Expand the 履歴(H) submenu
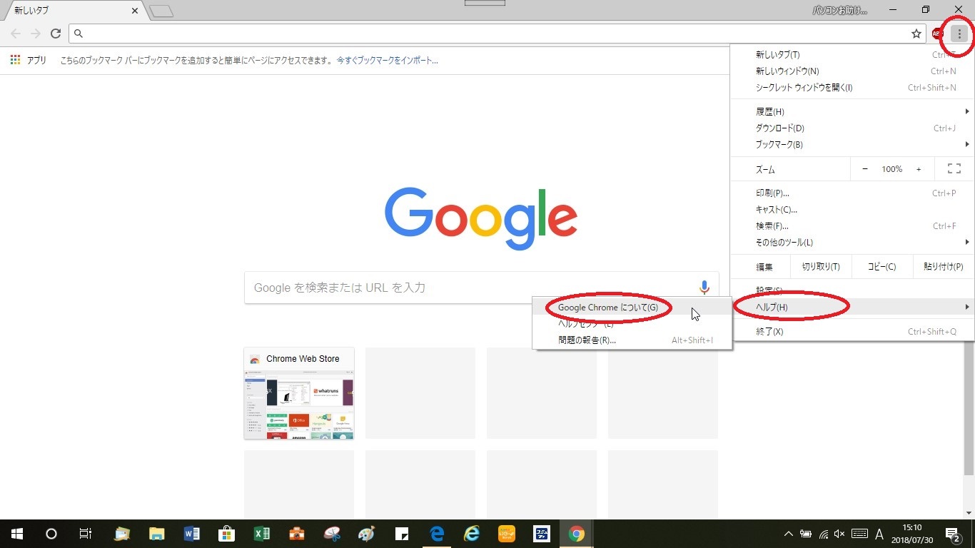The width and height of the screenshot is (975, 548). point(852,112)
